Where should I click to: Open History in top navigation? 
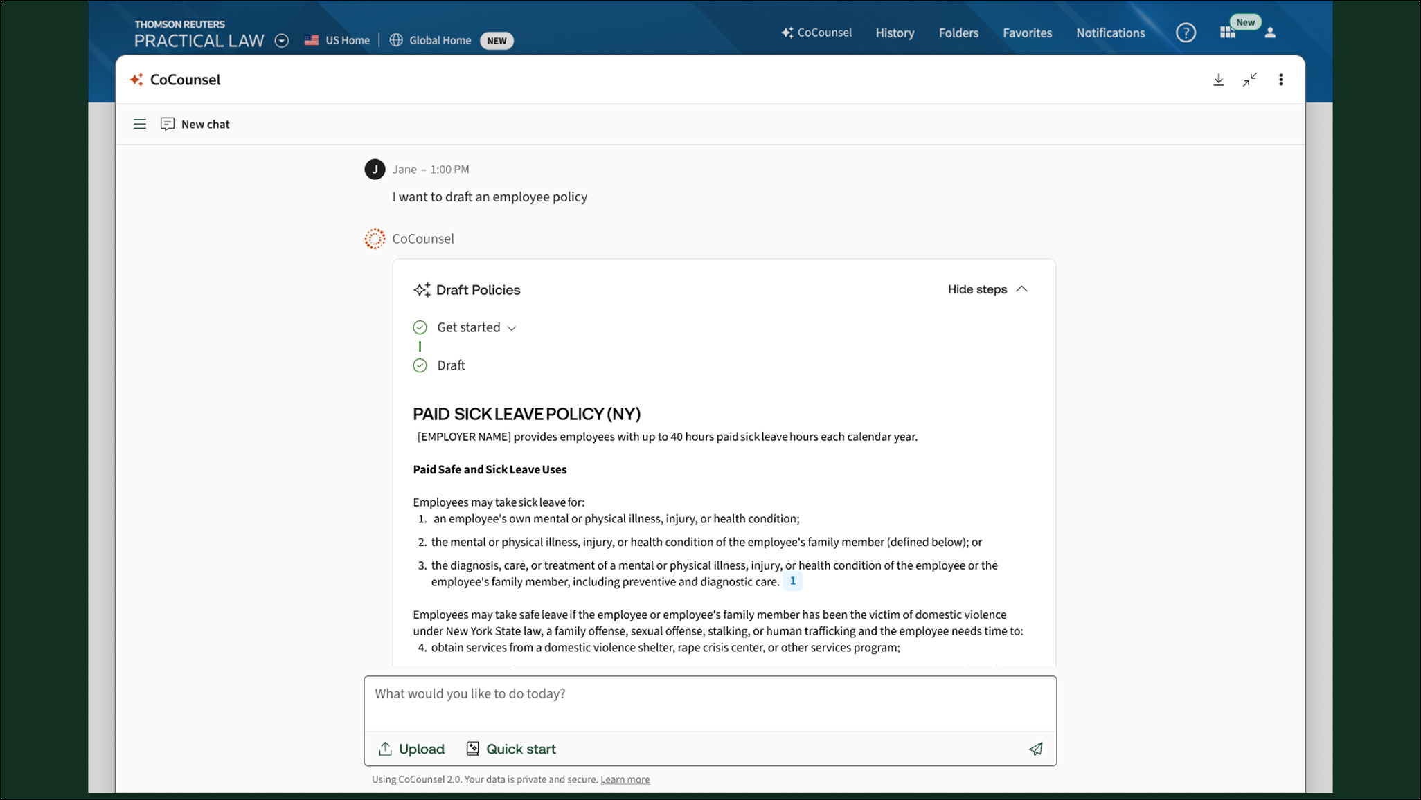click(895, 33)
